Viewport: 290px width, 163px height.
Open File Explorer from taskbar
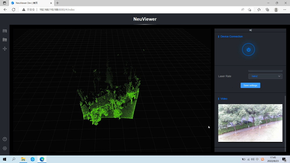23,159
